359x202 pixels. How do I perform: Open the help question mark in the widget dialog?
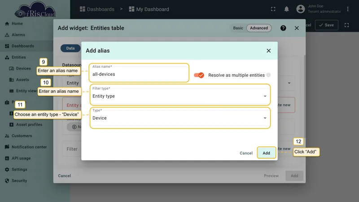[283, 28]
